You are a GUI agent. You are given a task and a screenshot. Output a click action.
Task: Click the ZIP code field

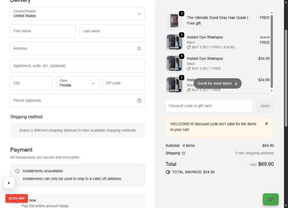124,83
